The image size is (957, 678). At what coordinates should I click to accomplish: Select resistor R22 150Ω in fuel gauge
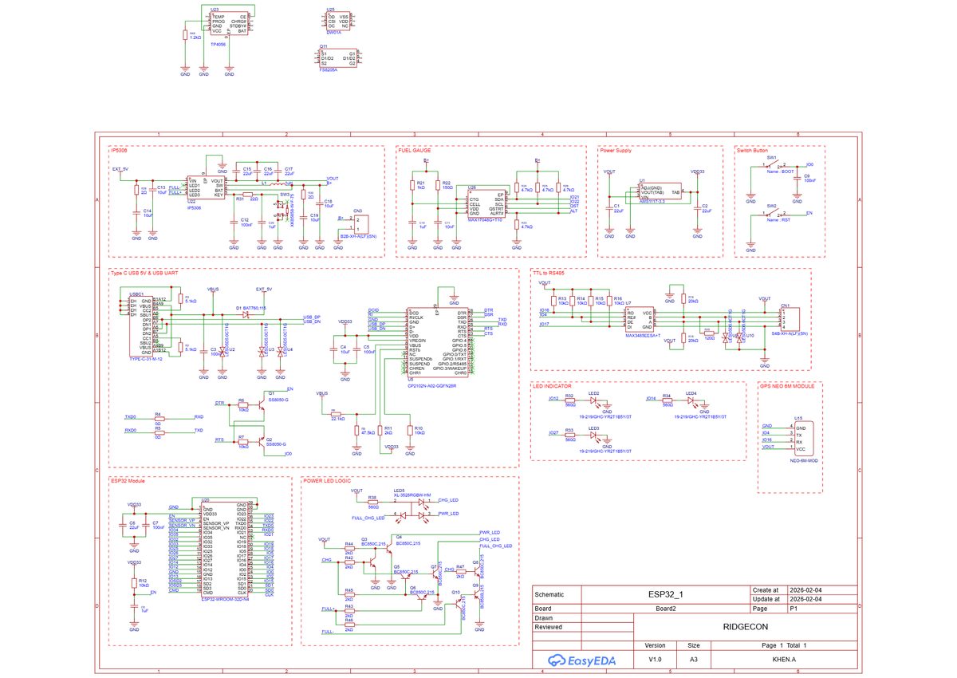[437, 186]
